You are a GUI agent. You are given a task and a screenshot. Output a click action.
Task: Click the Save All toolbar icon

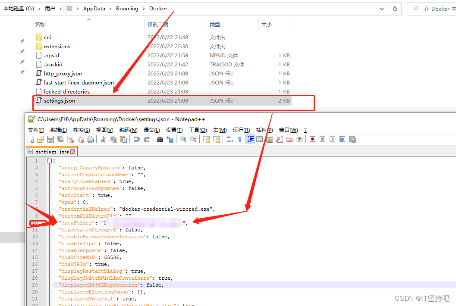pyautogui.click(x=60, y=140)
